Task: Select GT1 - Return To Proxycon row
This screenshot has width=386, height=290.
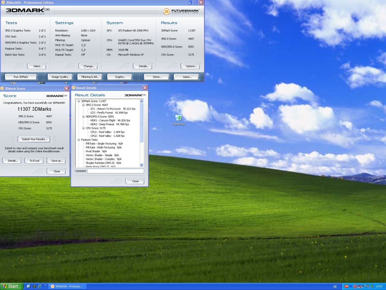Action: coord(113,109)
